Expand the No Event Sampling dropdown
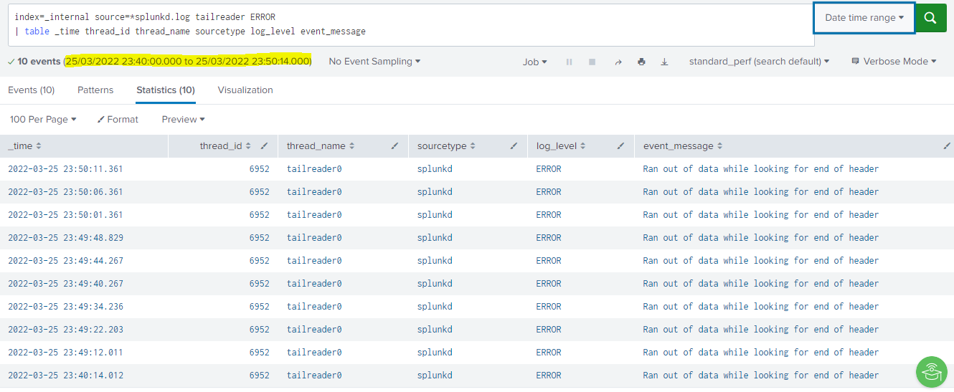Screen dimensions: 954x392 tap(374, 62)
